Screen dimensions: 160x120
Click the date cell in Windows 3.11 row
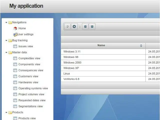coord(153,52)
